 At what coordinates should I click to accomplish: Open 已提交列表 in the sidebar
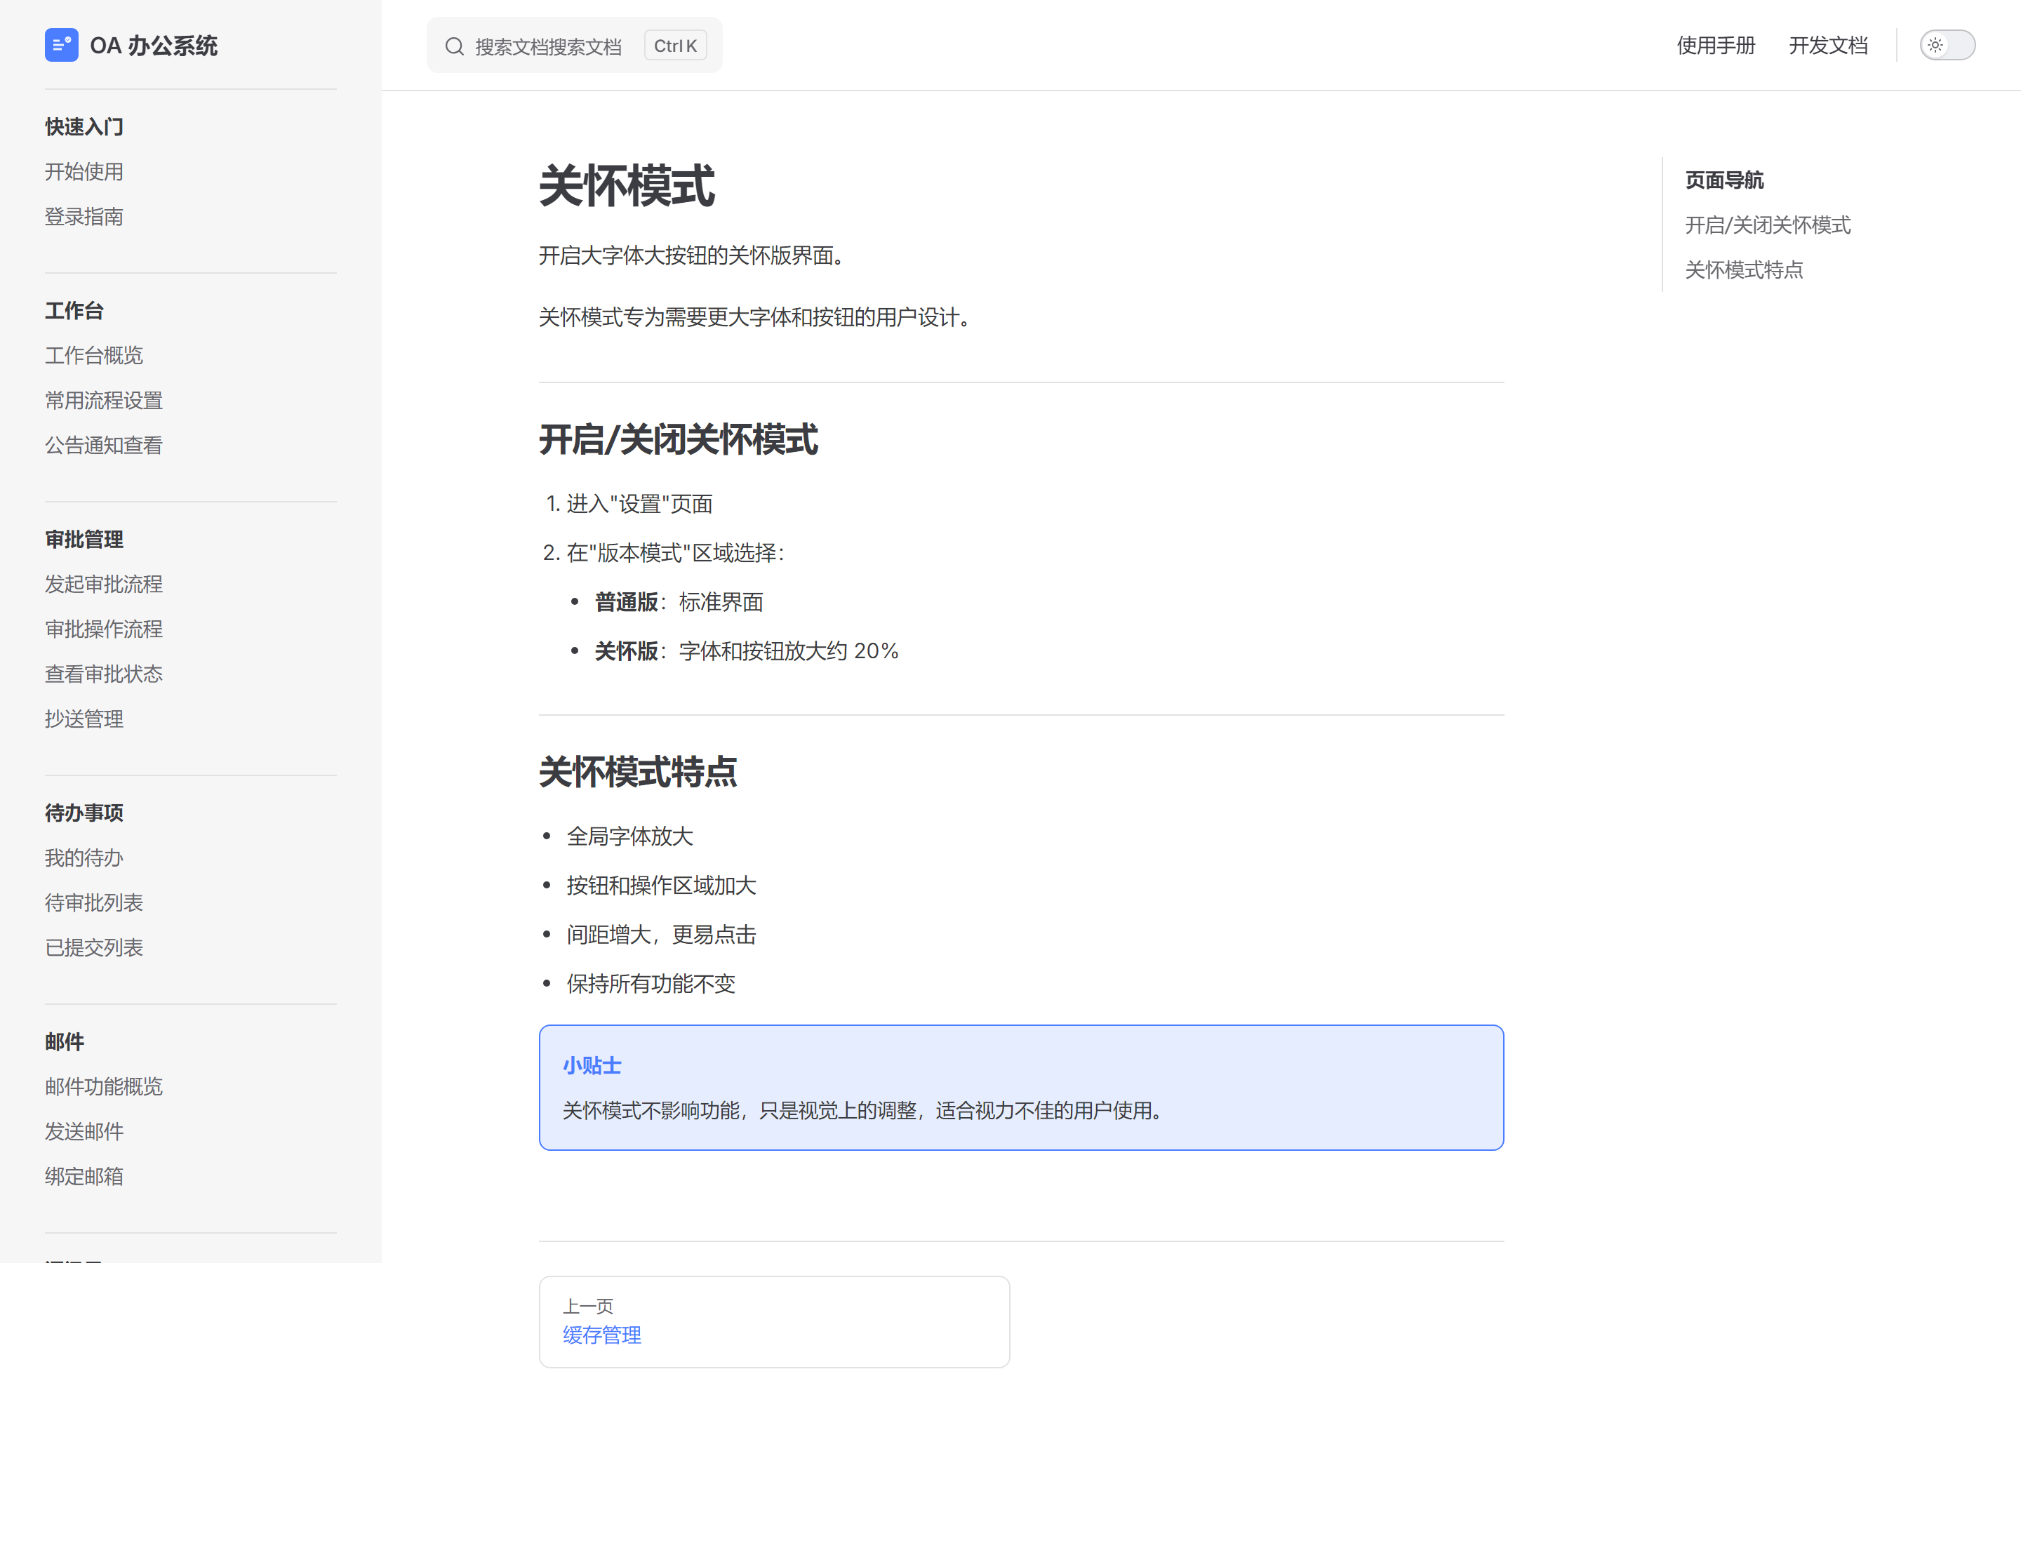94,947
